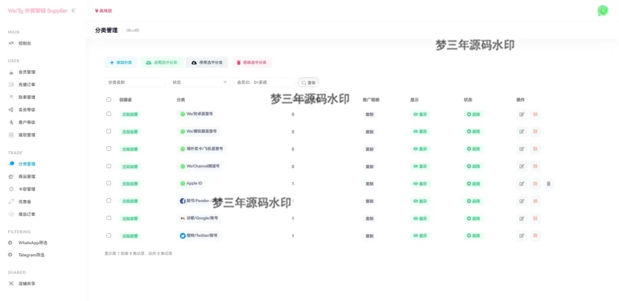619x301 pixels.
Task: Click the 控制台 dashboard icon in sidebar
Action: pos(11,44)
